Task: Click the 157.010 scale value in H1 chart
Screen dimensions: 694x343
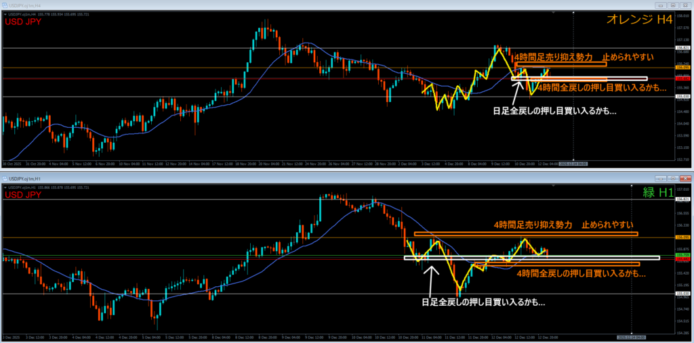Action: point(682,189)
